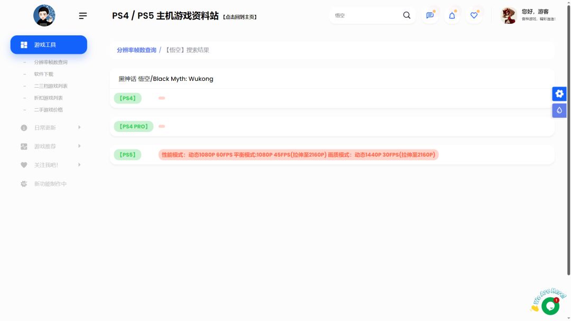The height and width of the screenshot is (321, 571).
Task: Toggle the hamburger menu icon
Action: pos(82,16)
